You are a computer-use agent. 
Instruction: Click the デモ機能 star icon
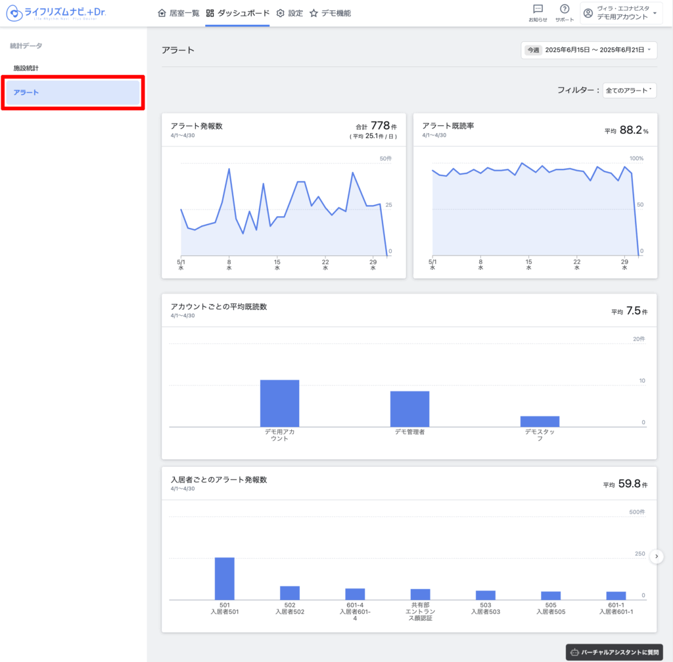tap(313, 13)
